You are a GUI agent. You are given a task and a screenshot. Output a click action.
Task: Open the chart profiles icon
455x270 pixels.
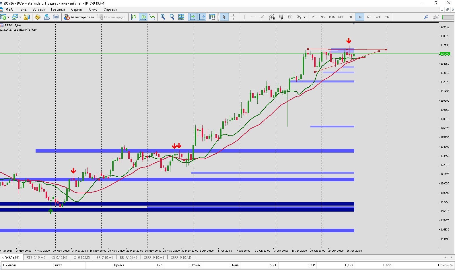(15, 17)
